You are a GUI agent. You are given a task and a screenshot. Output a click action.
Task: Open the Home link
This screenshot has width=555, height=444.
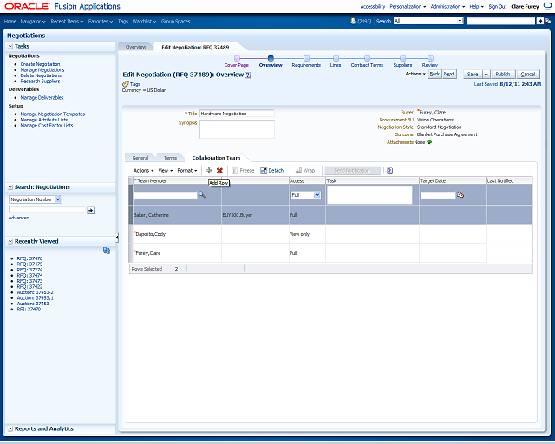coord(10,21)
